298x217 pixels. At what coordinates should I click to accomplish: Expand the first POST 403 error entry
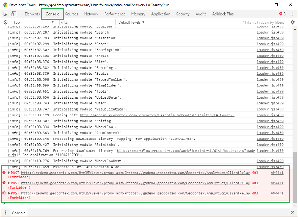click(x=9, y=173)
